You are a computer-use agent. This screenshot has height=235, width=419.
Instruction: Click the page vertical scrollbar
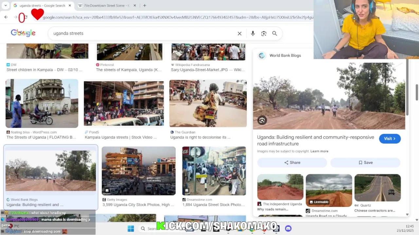coord(417,93)
